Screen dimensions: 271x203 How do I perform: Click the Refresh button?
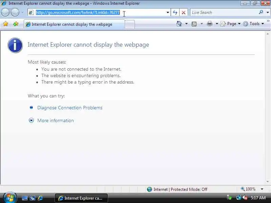click(x=175, y=13)
